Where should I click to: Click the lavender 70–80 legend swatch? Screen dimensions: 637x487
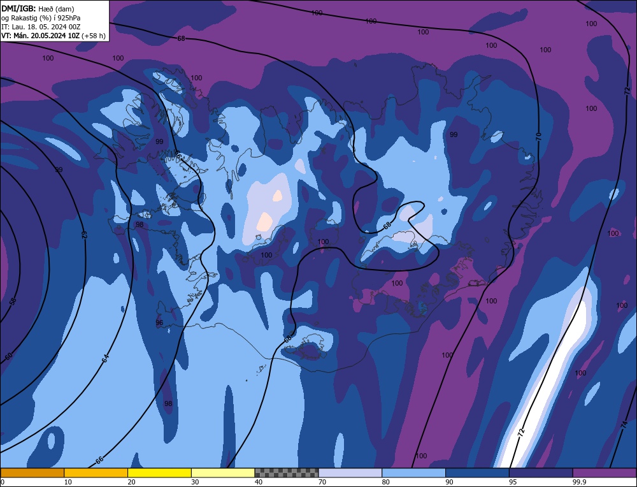[350, 472]
